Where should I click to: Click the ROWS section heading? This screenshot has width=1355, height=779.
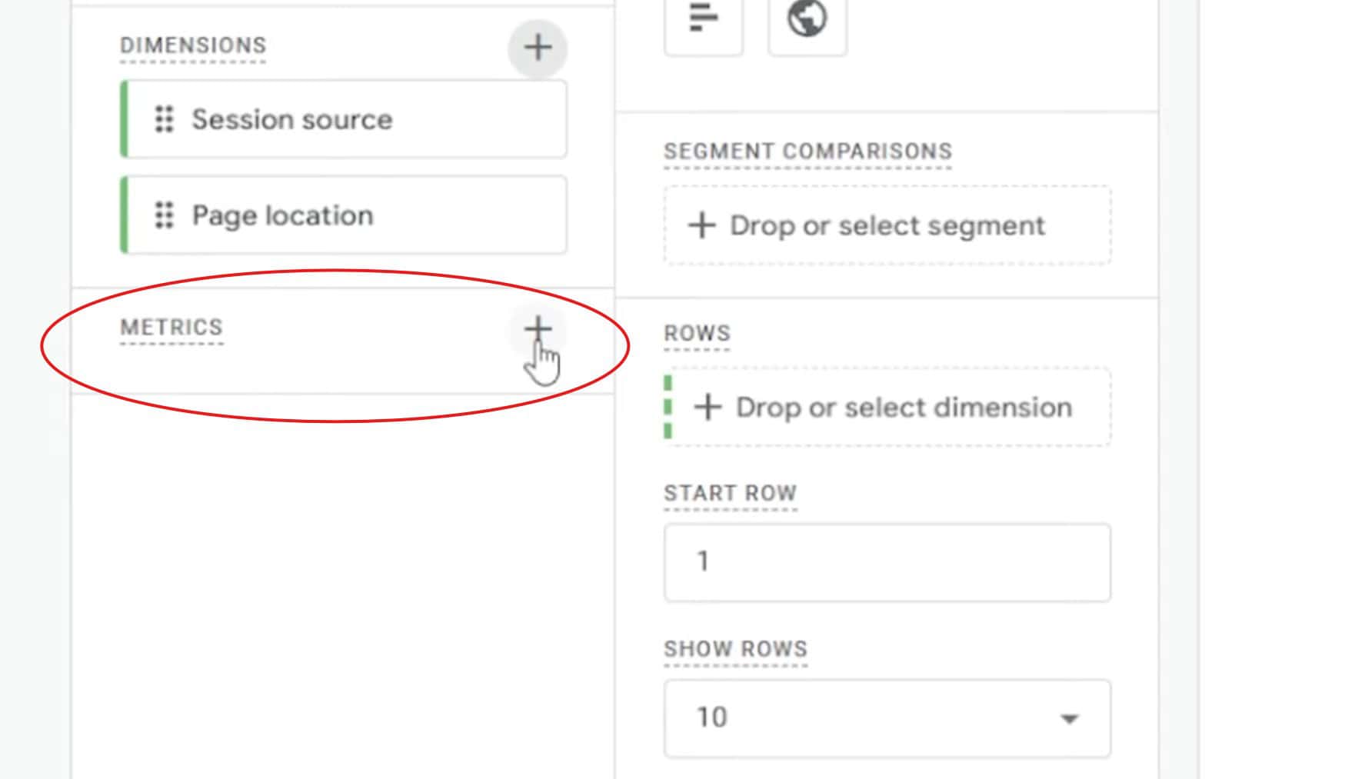click(x=697, y=332)
